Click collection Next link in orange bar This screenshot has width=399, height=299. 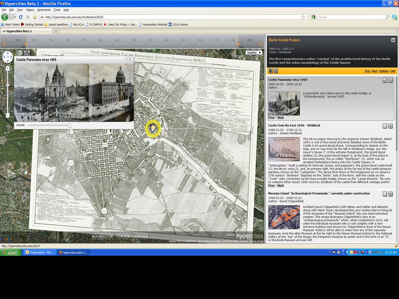click(x=374, y=71)
